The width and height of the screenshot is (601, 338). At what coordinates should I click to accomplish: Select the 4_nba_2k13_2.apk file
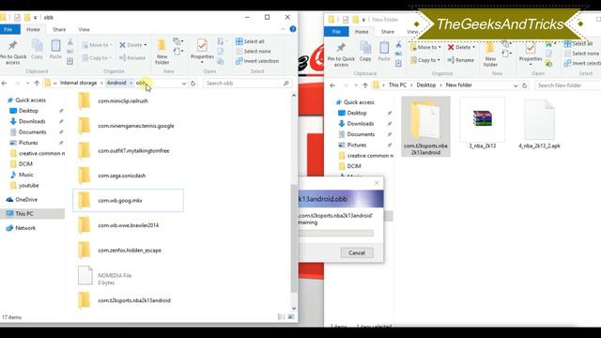click(x=539, y=125)
